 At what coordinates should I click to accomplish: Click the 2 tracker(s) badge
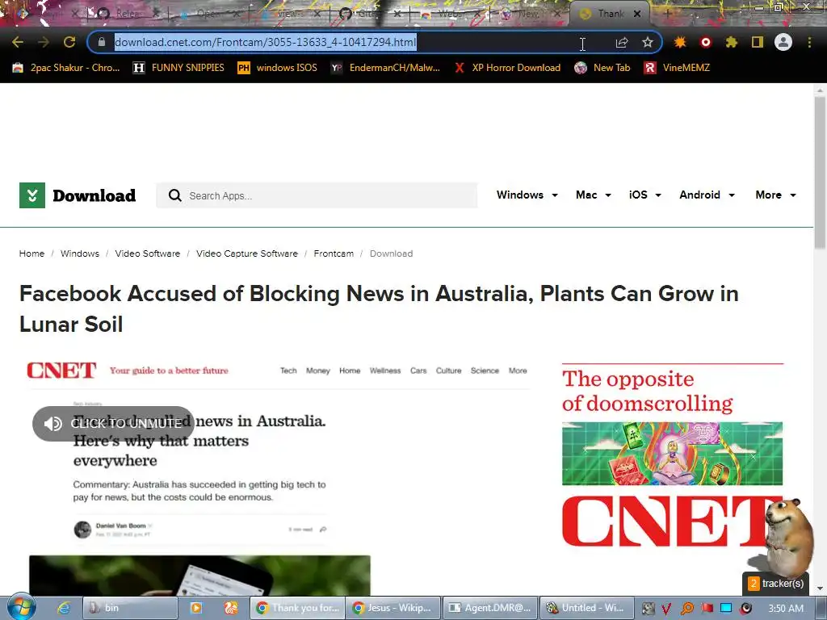click(x=776, y=583)
